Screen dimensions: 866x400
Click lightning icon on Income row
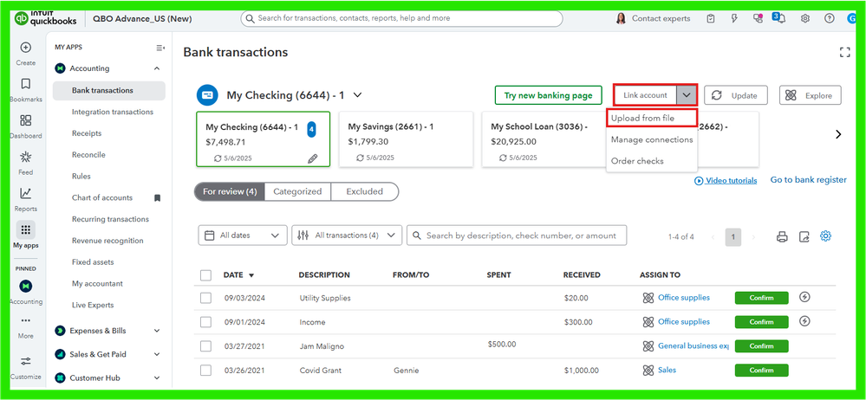click(804, 321)
